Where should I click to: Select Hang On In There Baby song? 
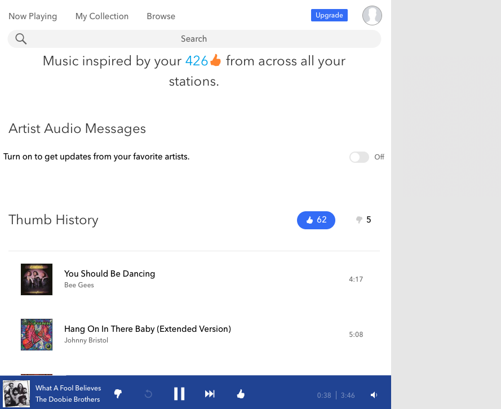pos(147,329)
